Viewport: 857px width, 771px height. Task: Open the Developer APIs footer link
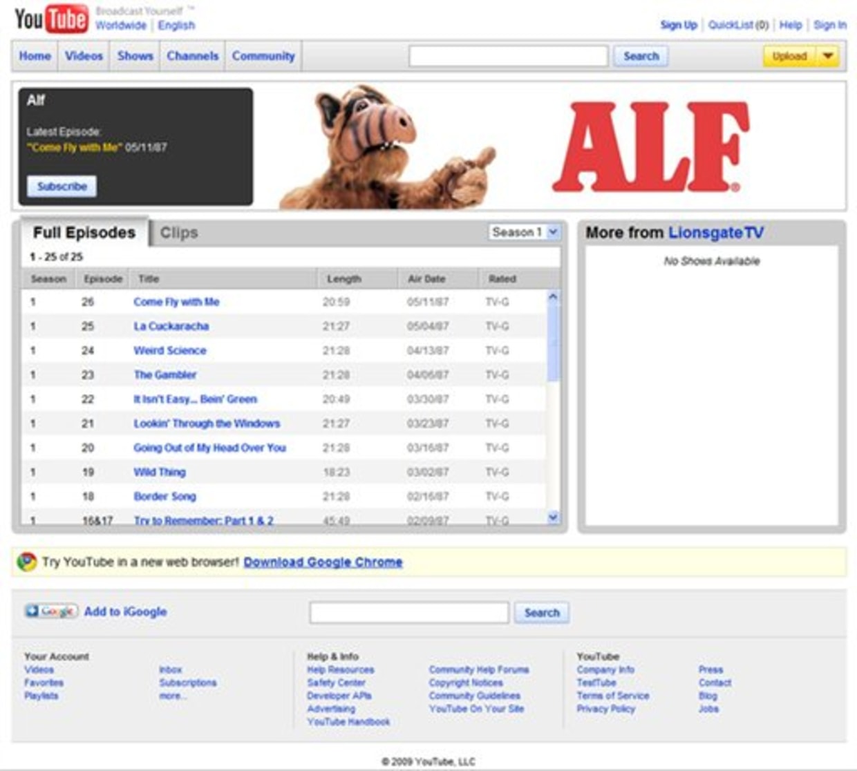[x=339, y=696]
